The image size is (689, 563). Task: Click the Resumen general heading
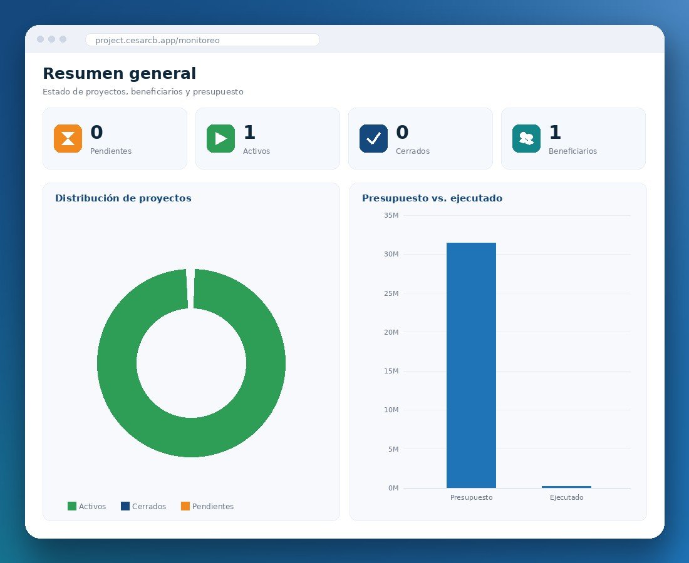click(119, 73)
